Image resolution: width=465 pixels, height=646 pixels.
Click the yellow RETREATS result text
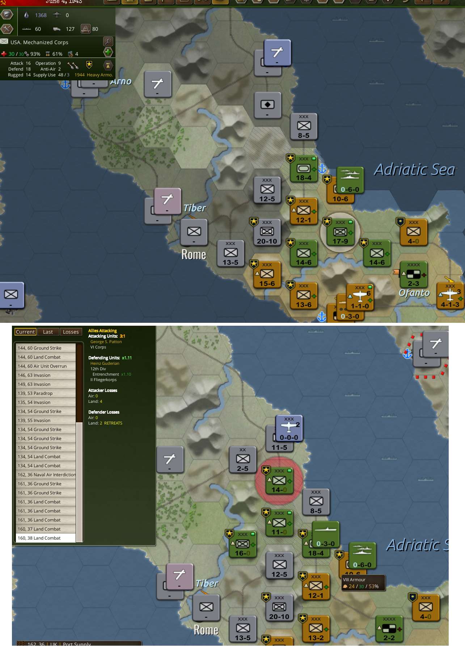pos(113,423)
